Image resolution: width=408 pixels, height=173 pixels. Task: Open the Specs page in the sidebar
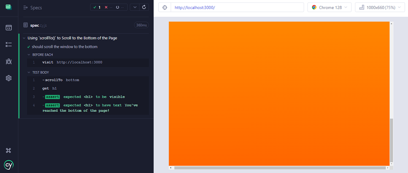coord(9,27)
